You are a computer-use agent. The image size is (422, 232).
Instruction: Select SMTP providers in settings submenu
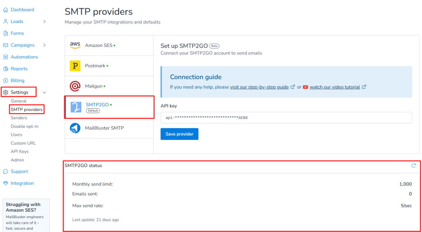coord(27,109)
